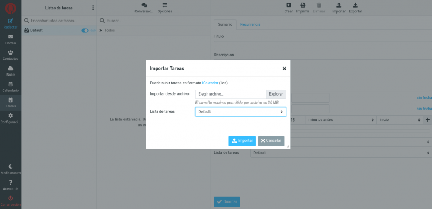Click Imprimir printer icon
Image resolution: width=432 pixels, height=209 pixels.
302,8
